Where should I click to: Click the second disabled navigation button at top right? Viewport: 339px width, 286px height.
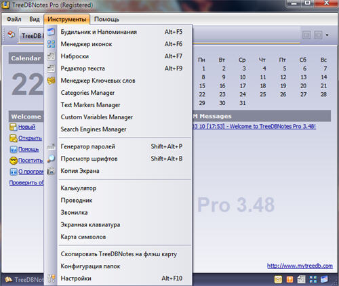pyautogui.click(x=318, y=35)
